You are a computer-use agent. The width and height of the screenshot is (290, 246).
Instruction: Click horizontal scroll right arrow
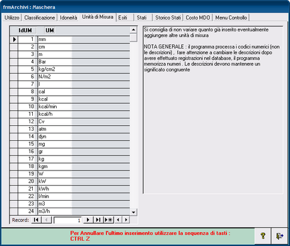[126, 220]
